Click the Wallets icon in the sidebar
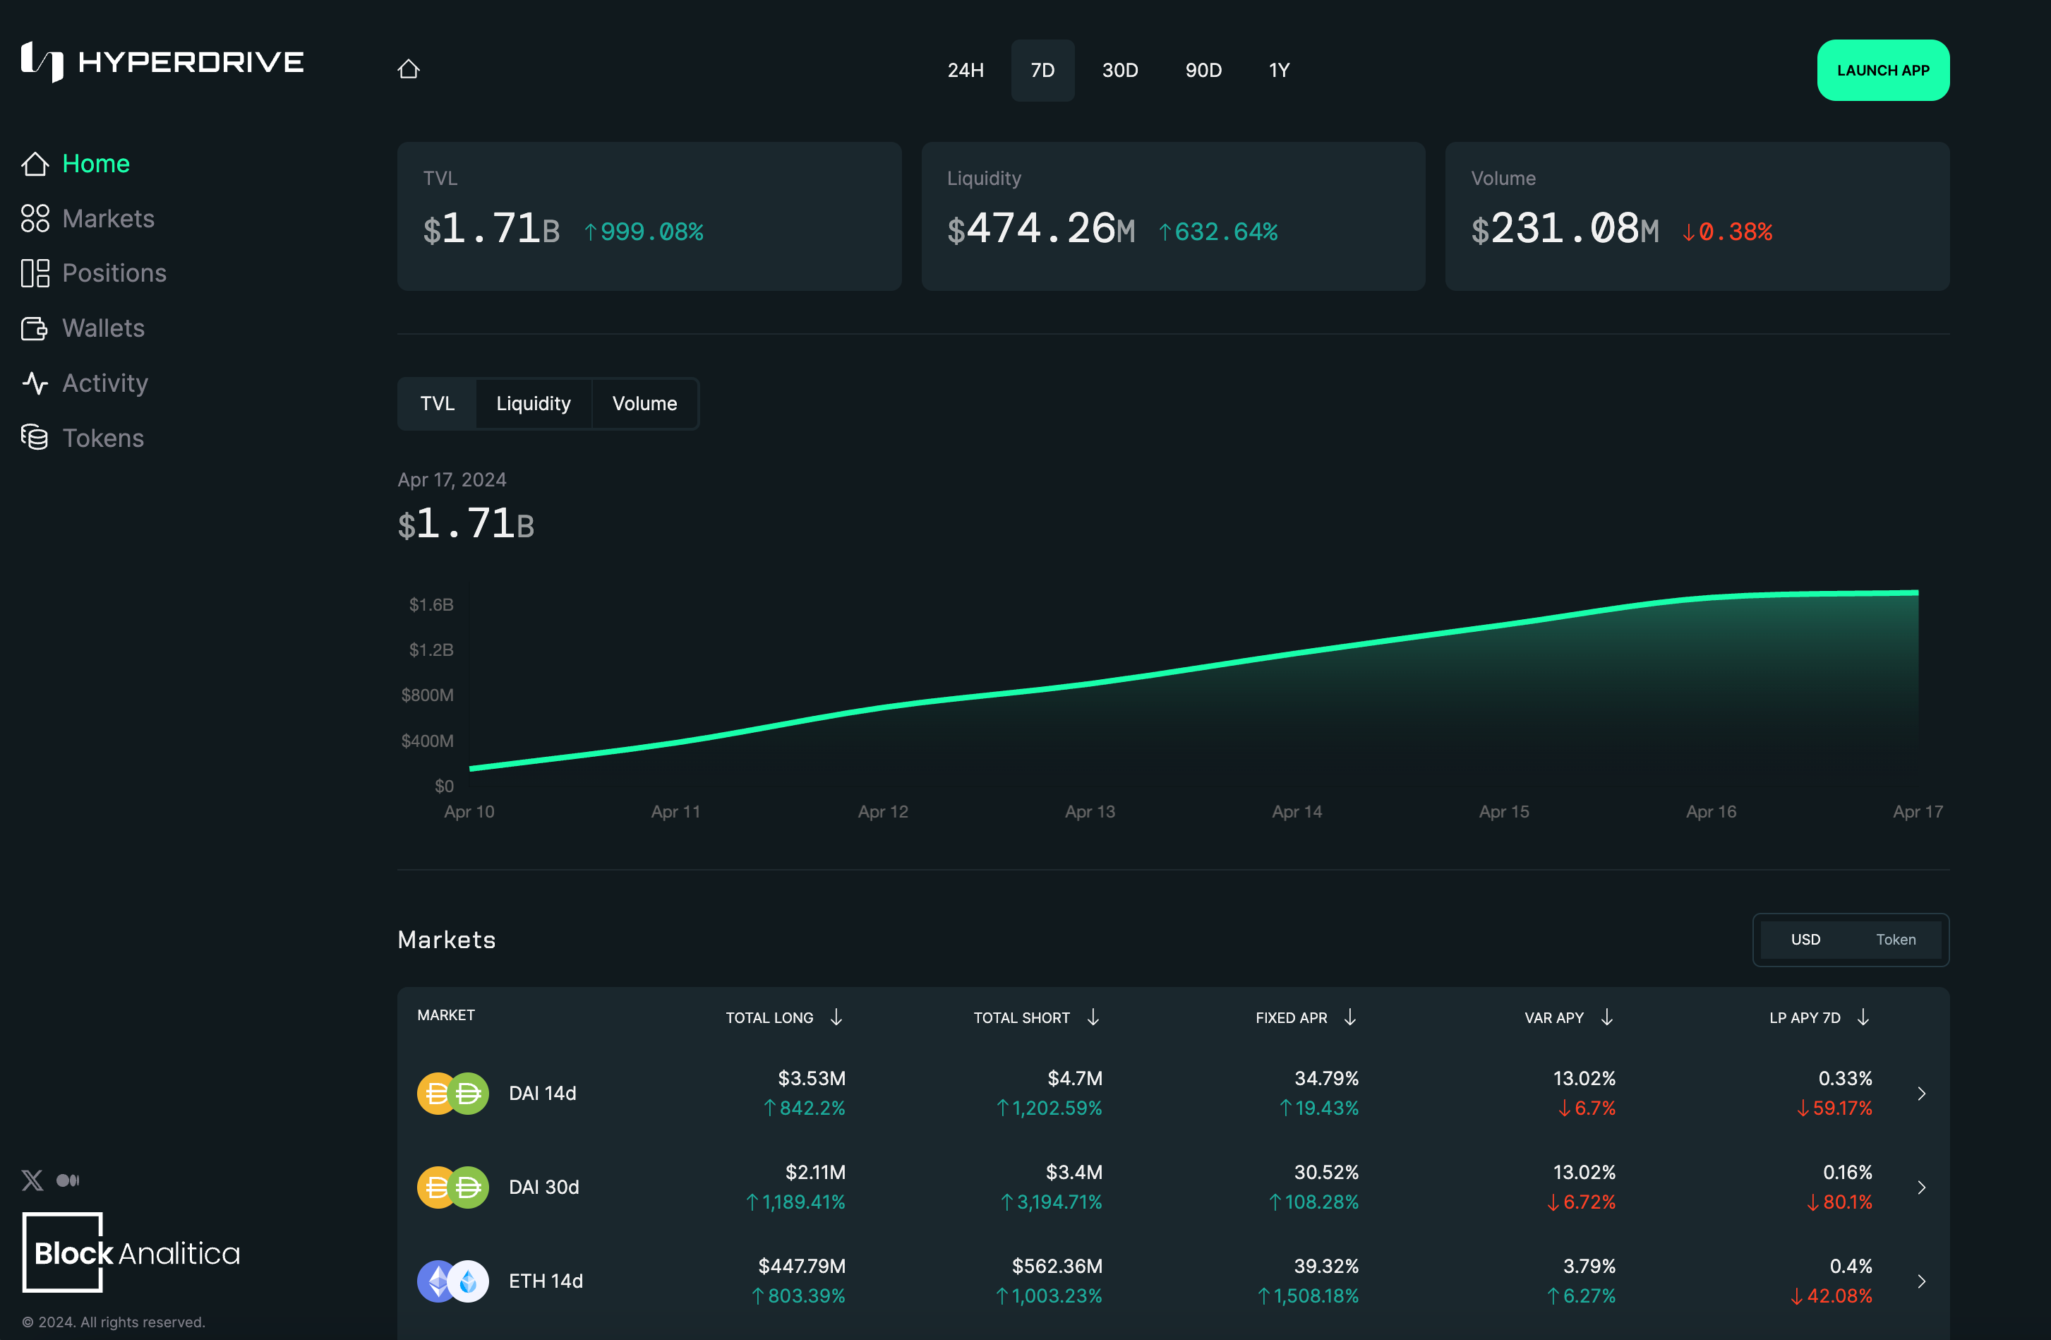 [x=35, y=328]
